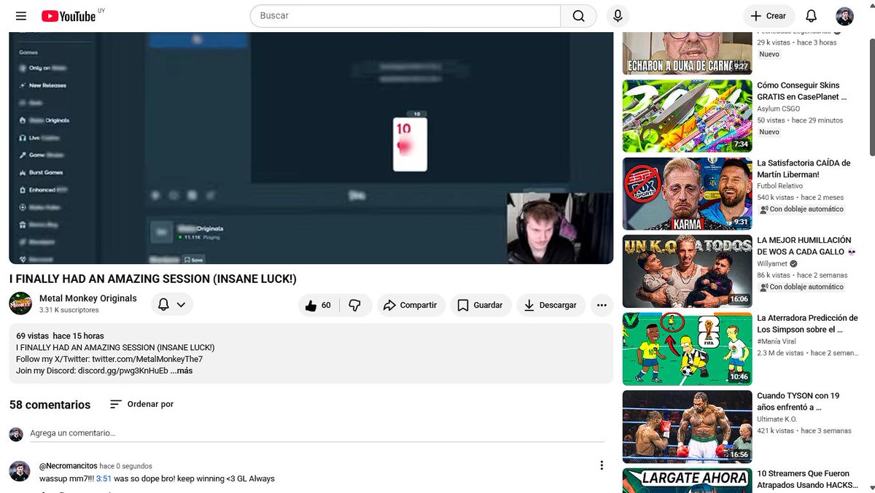The width and height of the screenshot is (875, 493).
Task: Open Simpson prediction video thumbnail
Action: click(687, 349)
